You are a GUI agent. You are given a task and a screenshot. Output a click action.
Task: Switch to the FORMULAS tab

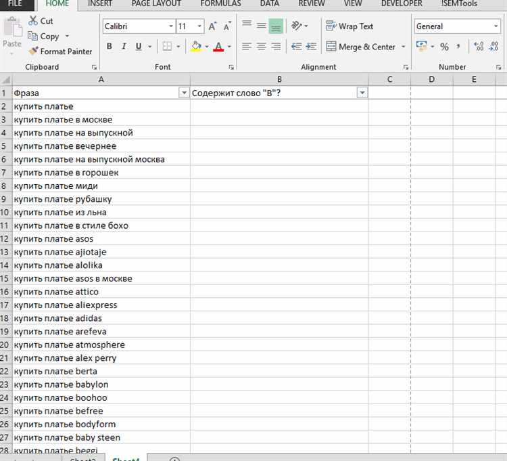[x=220, y=4]
